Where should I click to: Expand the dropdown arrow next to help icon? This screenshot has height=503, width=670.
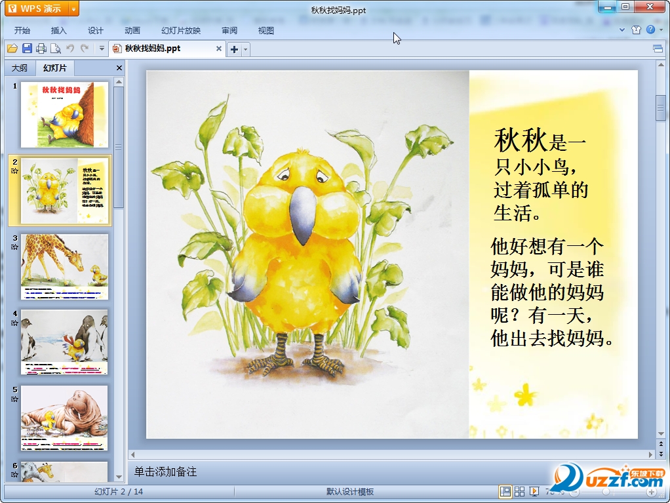[x=661, y=30]
